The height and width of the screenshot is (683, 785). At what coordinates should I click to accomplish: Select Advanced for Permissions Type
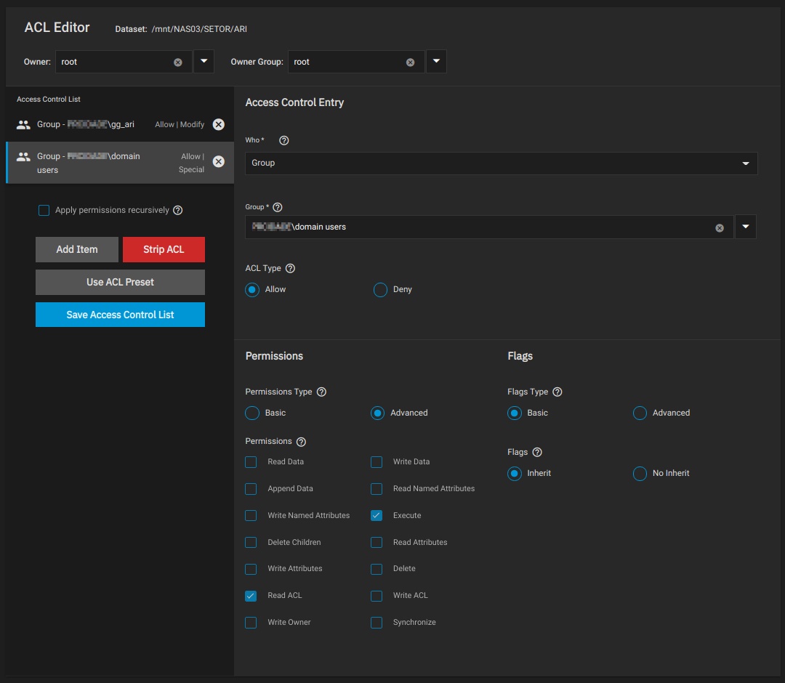(377, 413)
